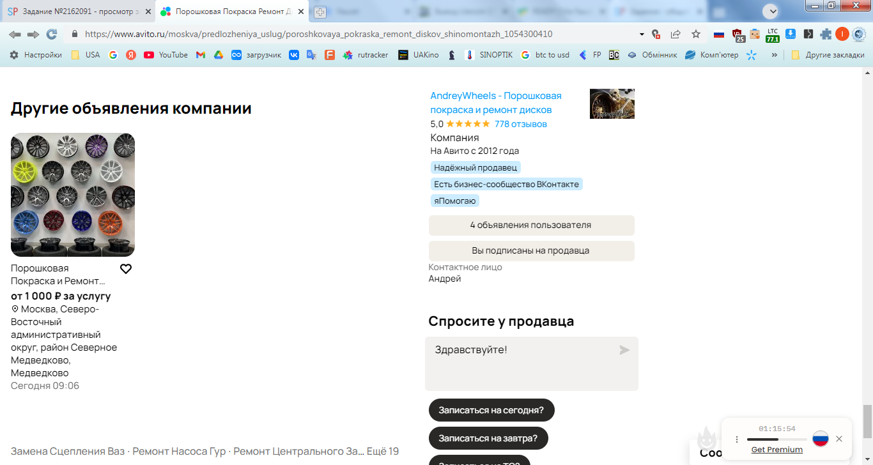Expand more services via Ещё 19
This screenshot has width=873, height=465.
pos(383,452)
